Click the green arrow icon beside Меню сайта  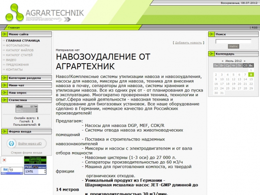pos(4,34)
